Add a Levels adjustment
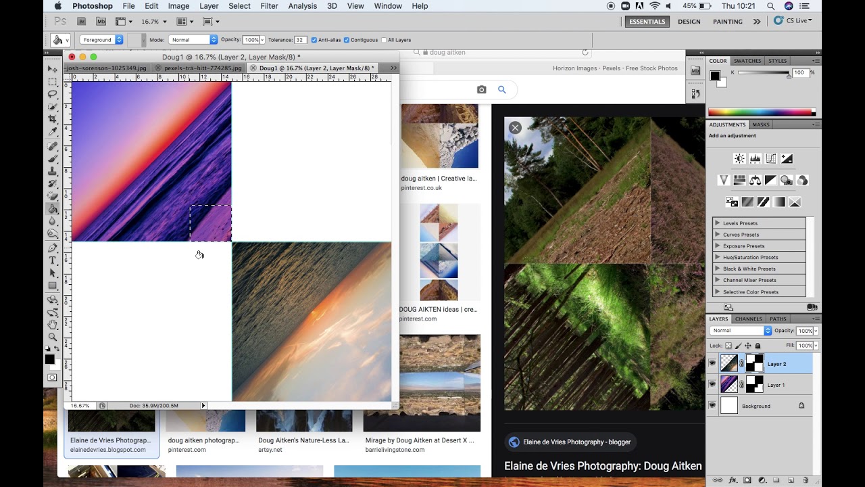This screenshot has height=487, width=865. [755, 159]
